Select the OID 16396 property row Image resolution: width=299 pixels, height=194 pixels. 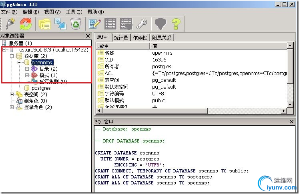click(192, 60)
